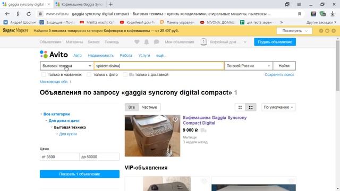Click the first VIP listing thumbnail

tap(167, 184)
